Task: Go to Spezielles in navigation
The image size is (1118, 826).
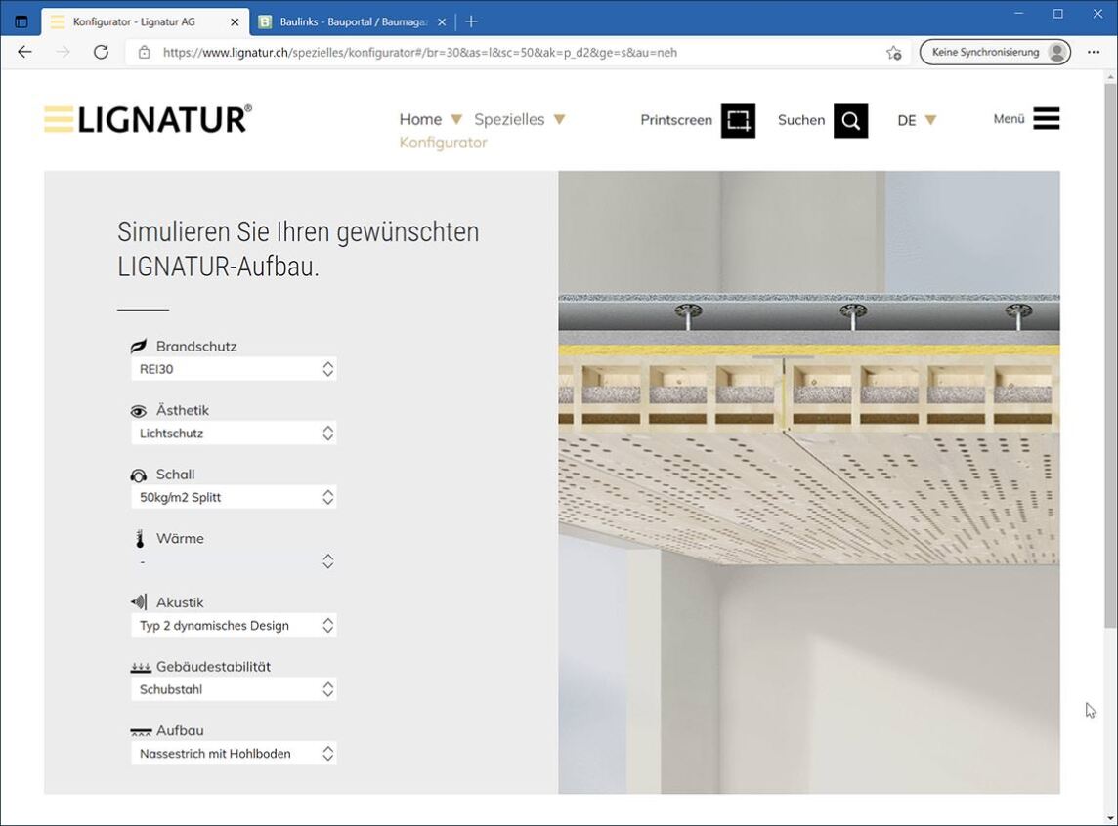Action: [x=509, y=120]
